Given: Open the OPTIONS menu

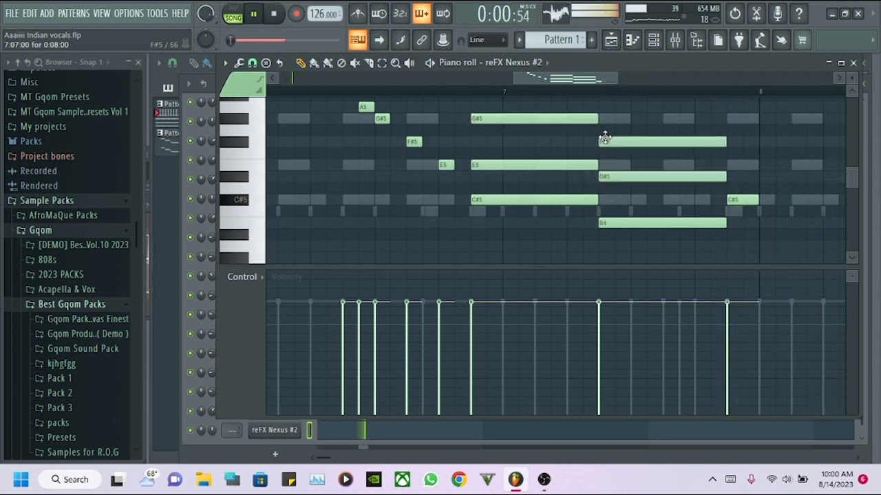Looking at the screenshot, I should (129, 13).
